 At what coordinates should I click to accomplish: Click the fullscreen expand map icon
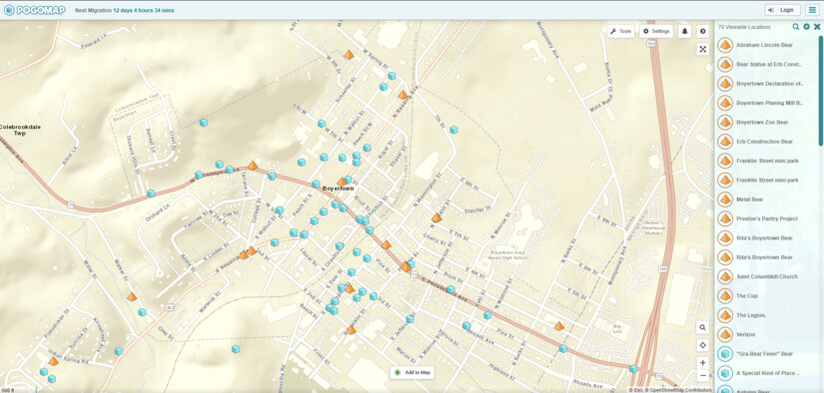[x=702, y=49]
